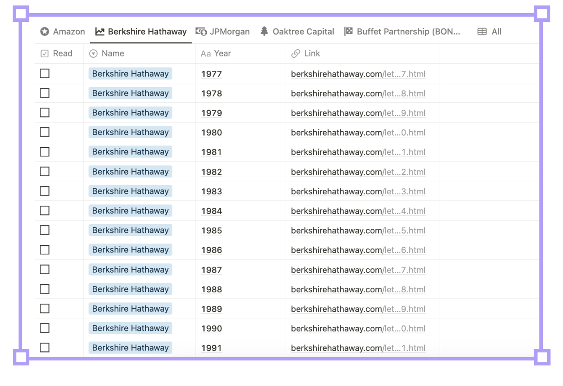Open the Buffet Partnership tab
The height and width of the screenshot is (386, 563).
(402, 32)
